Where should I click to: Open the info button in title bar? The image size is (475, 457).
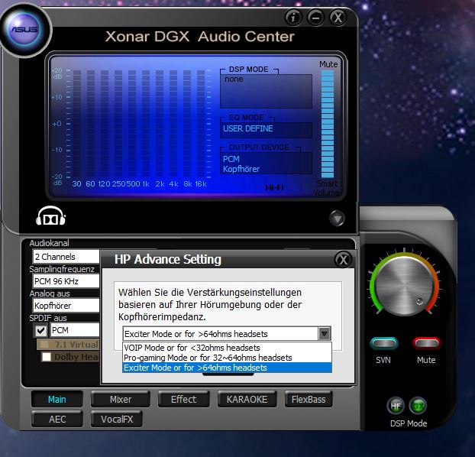click(293, 18)
